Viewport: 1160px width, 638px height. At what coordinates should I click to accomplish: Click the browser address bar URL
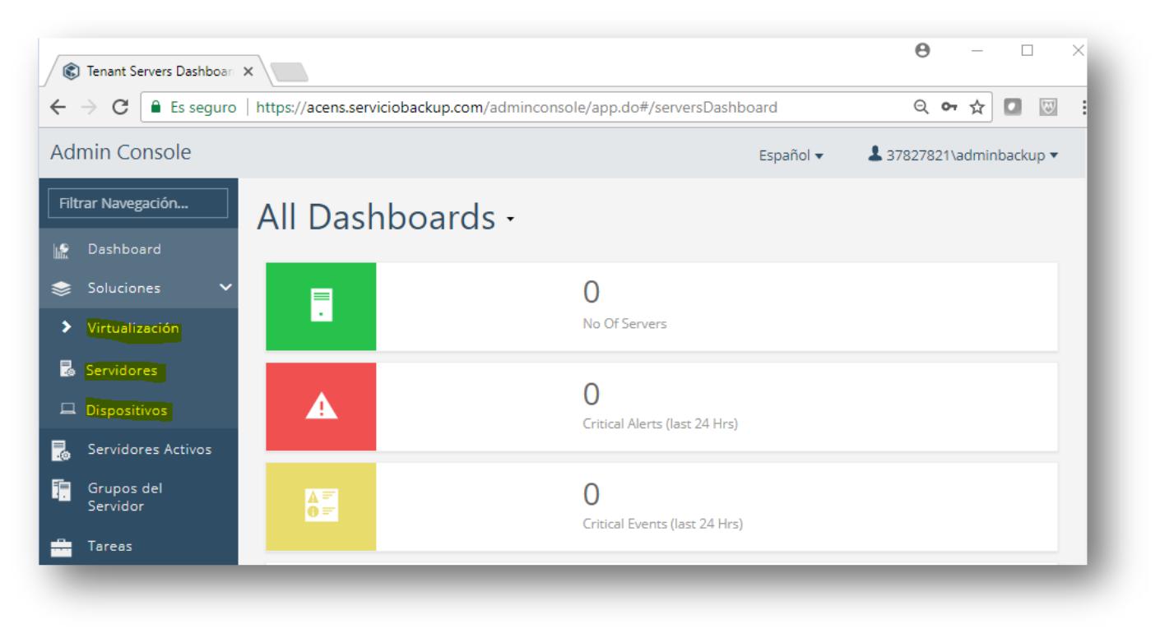pyautogui.click(x=517, y=107)
